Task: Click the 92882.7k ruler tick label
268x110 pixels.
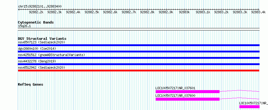Action: pos(129,12)
